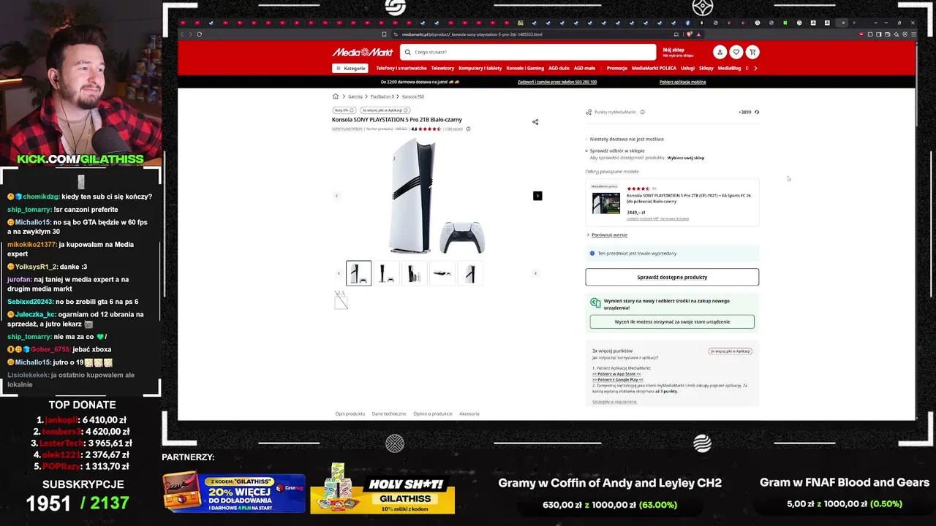Open MediaBlog menu item
Image resolution: width=936 pixels, height=526 pixels.
[729, 69]
